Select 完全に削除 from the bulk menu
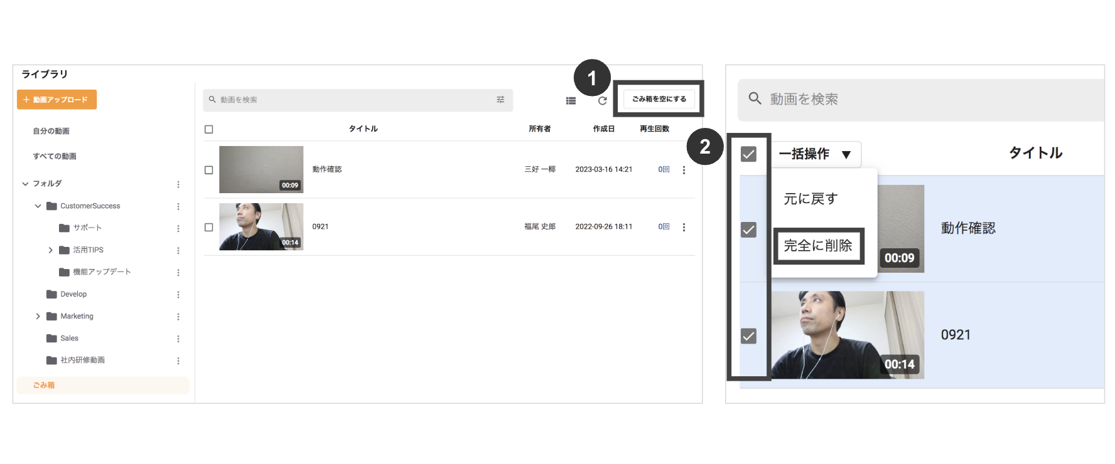Image resolution: width=1115 pixels, height=464 pixels. 817,246
